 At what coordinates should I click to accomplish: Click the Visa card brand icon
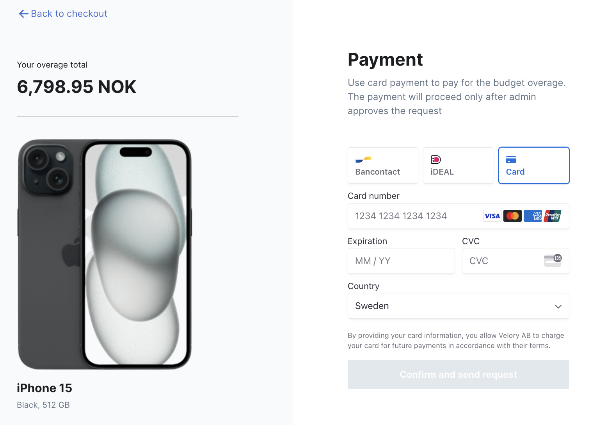coord(492,216)
